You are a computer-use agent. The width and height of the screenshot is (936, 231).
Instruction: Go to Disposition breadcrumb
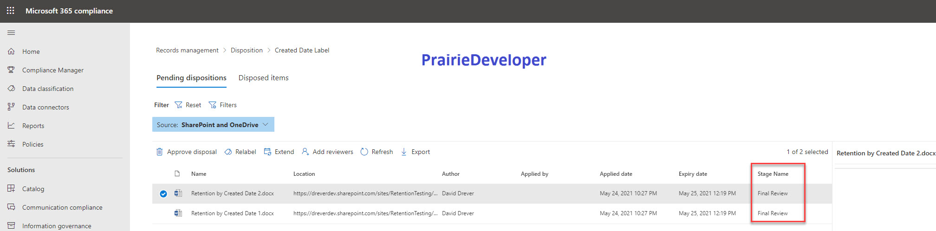(247, 50)
